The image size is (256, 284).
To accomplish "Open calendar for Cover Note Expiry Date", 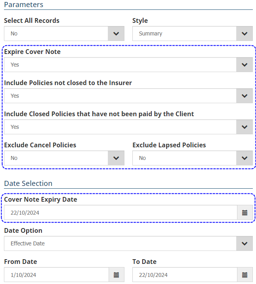I will click(x=245, y=213).
